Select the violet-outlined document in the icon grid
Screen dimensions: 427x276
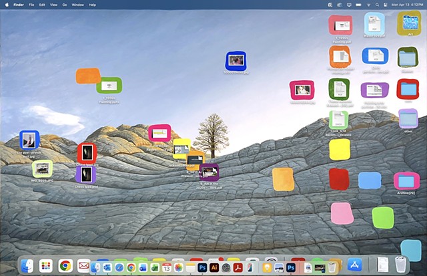pos(375,90)
